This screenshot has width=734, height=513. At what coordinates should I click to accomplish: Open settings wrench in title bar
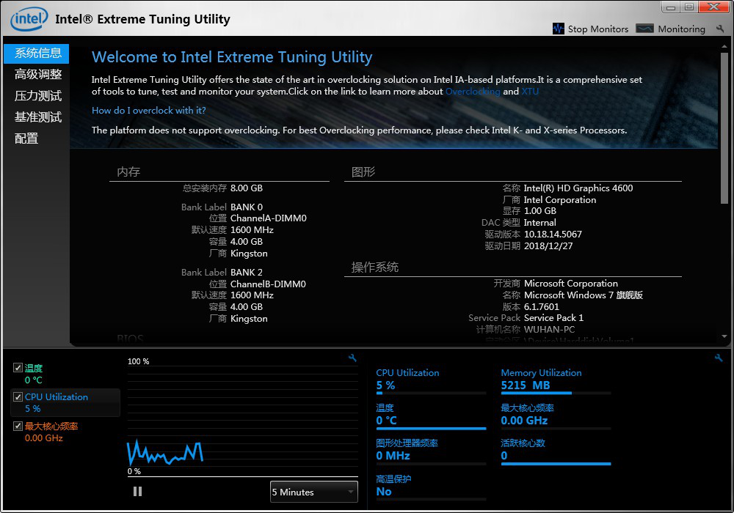pyautogui.click(x=720, y=29)
